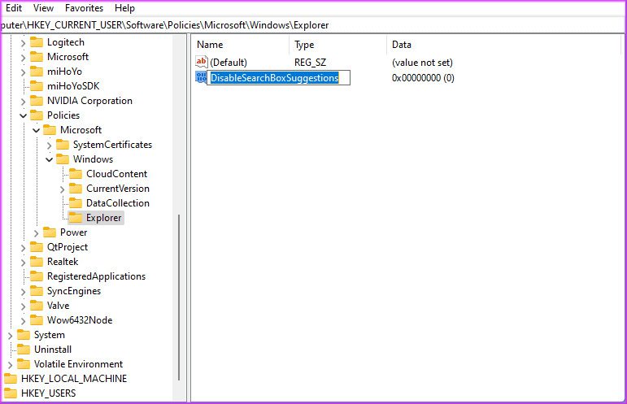Expand the Volatile Environment key
The image size is (627, 404).
10,365
